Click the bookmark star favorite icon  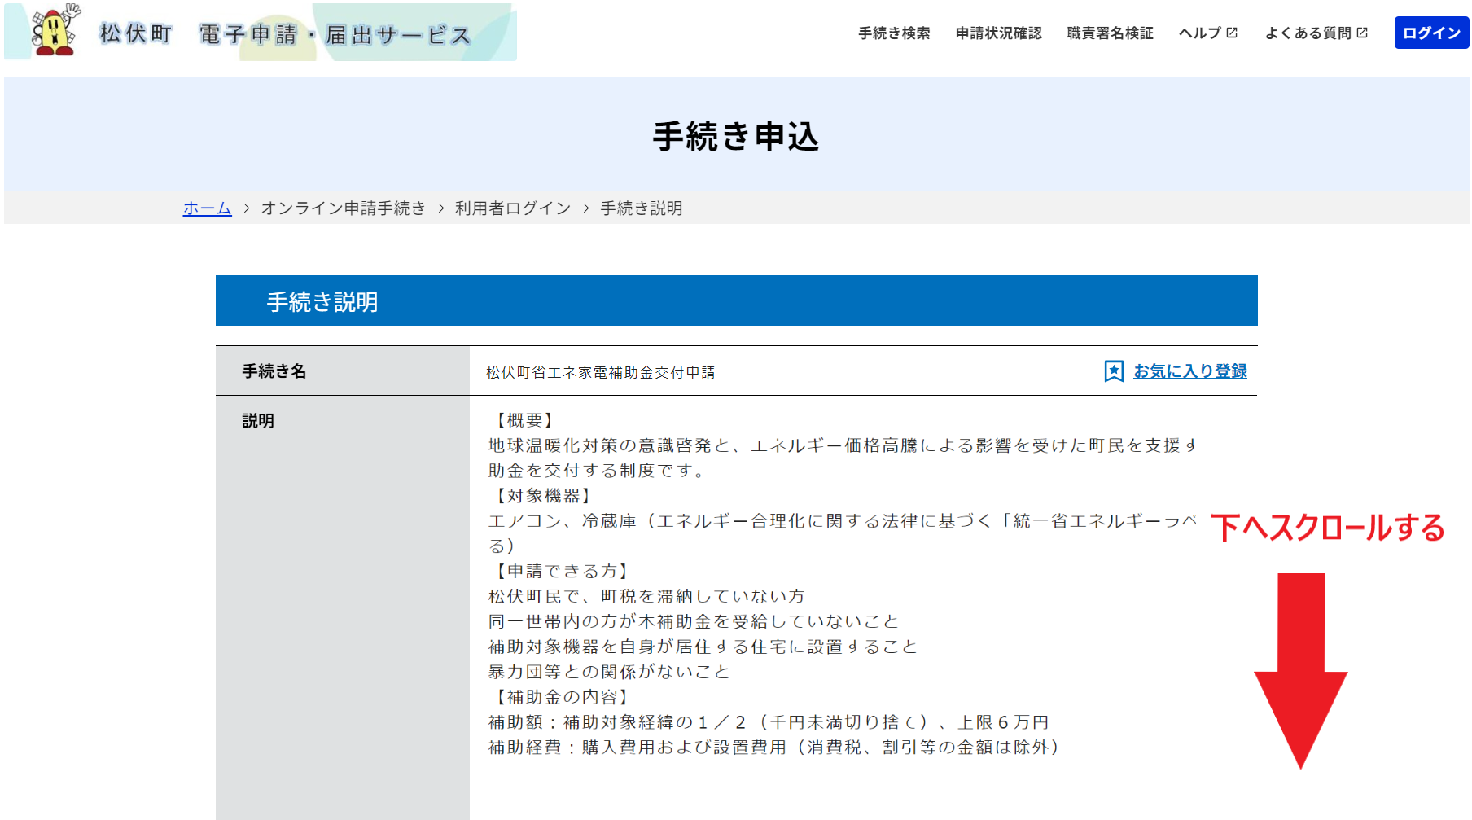click(1114, 371)
